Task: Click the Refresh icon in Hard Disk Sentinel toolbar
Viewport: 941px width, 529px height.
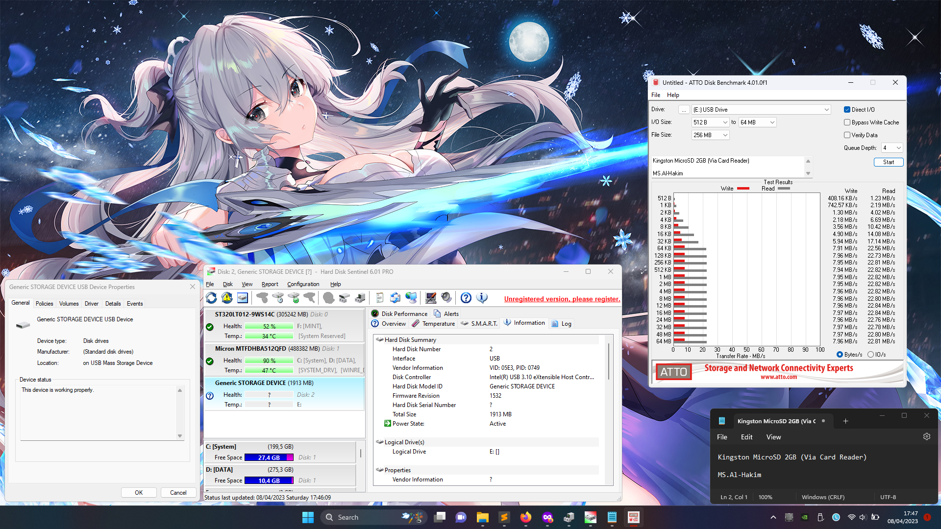Action: pos(211,298)
